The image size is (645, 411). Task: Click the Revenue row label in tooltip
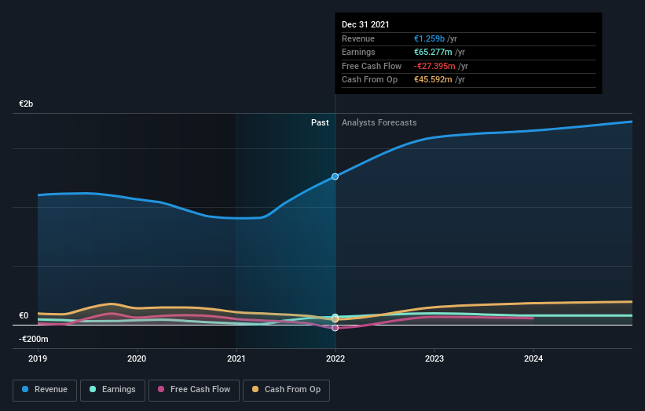click(358, 38)
